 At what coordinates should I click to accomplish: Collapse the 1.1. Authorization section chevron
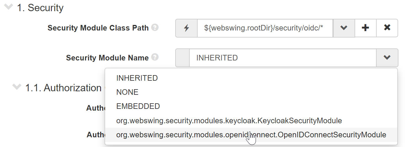pos(17,87)
